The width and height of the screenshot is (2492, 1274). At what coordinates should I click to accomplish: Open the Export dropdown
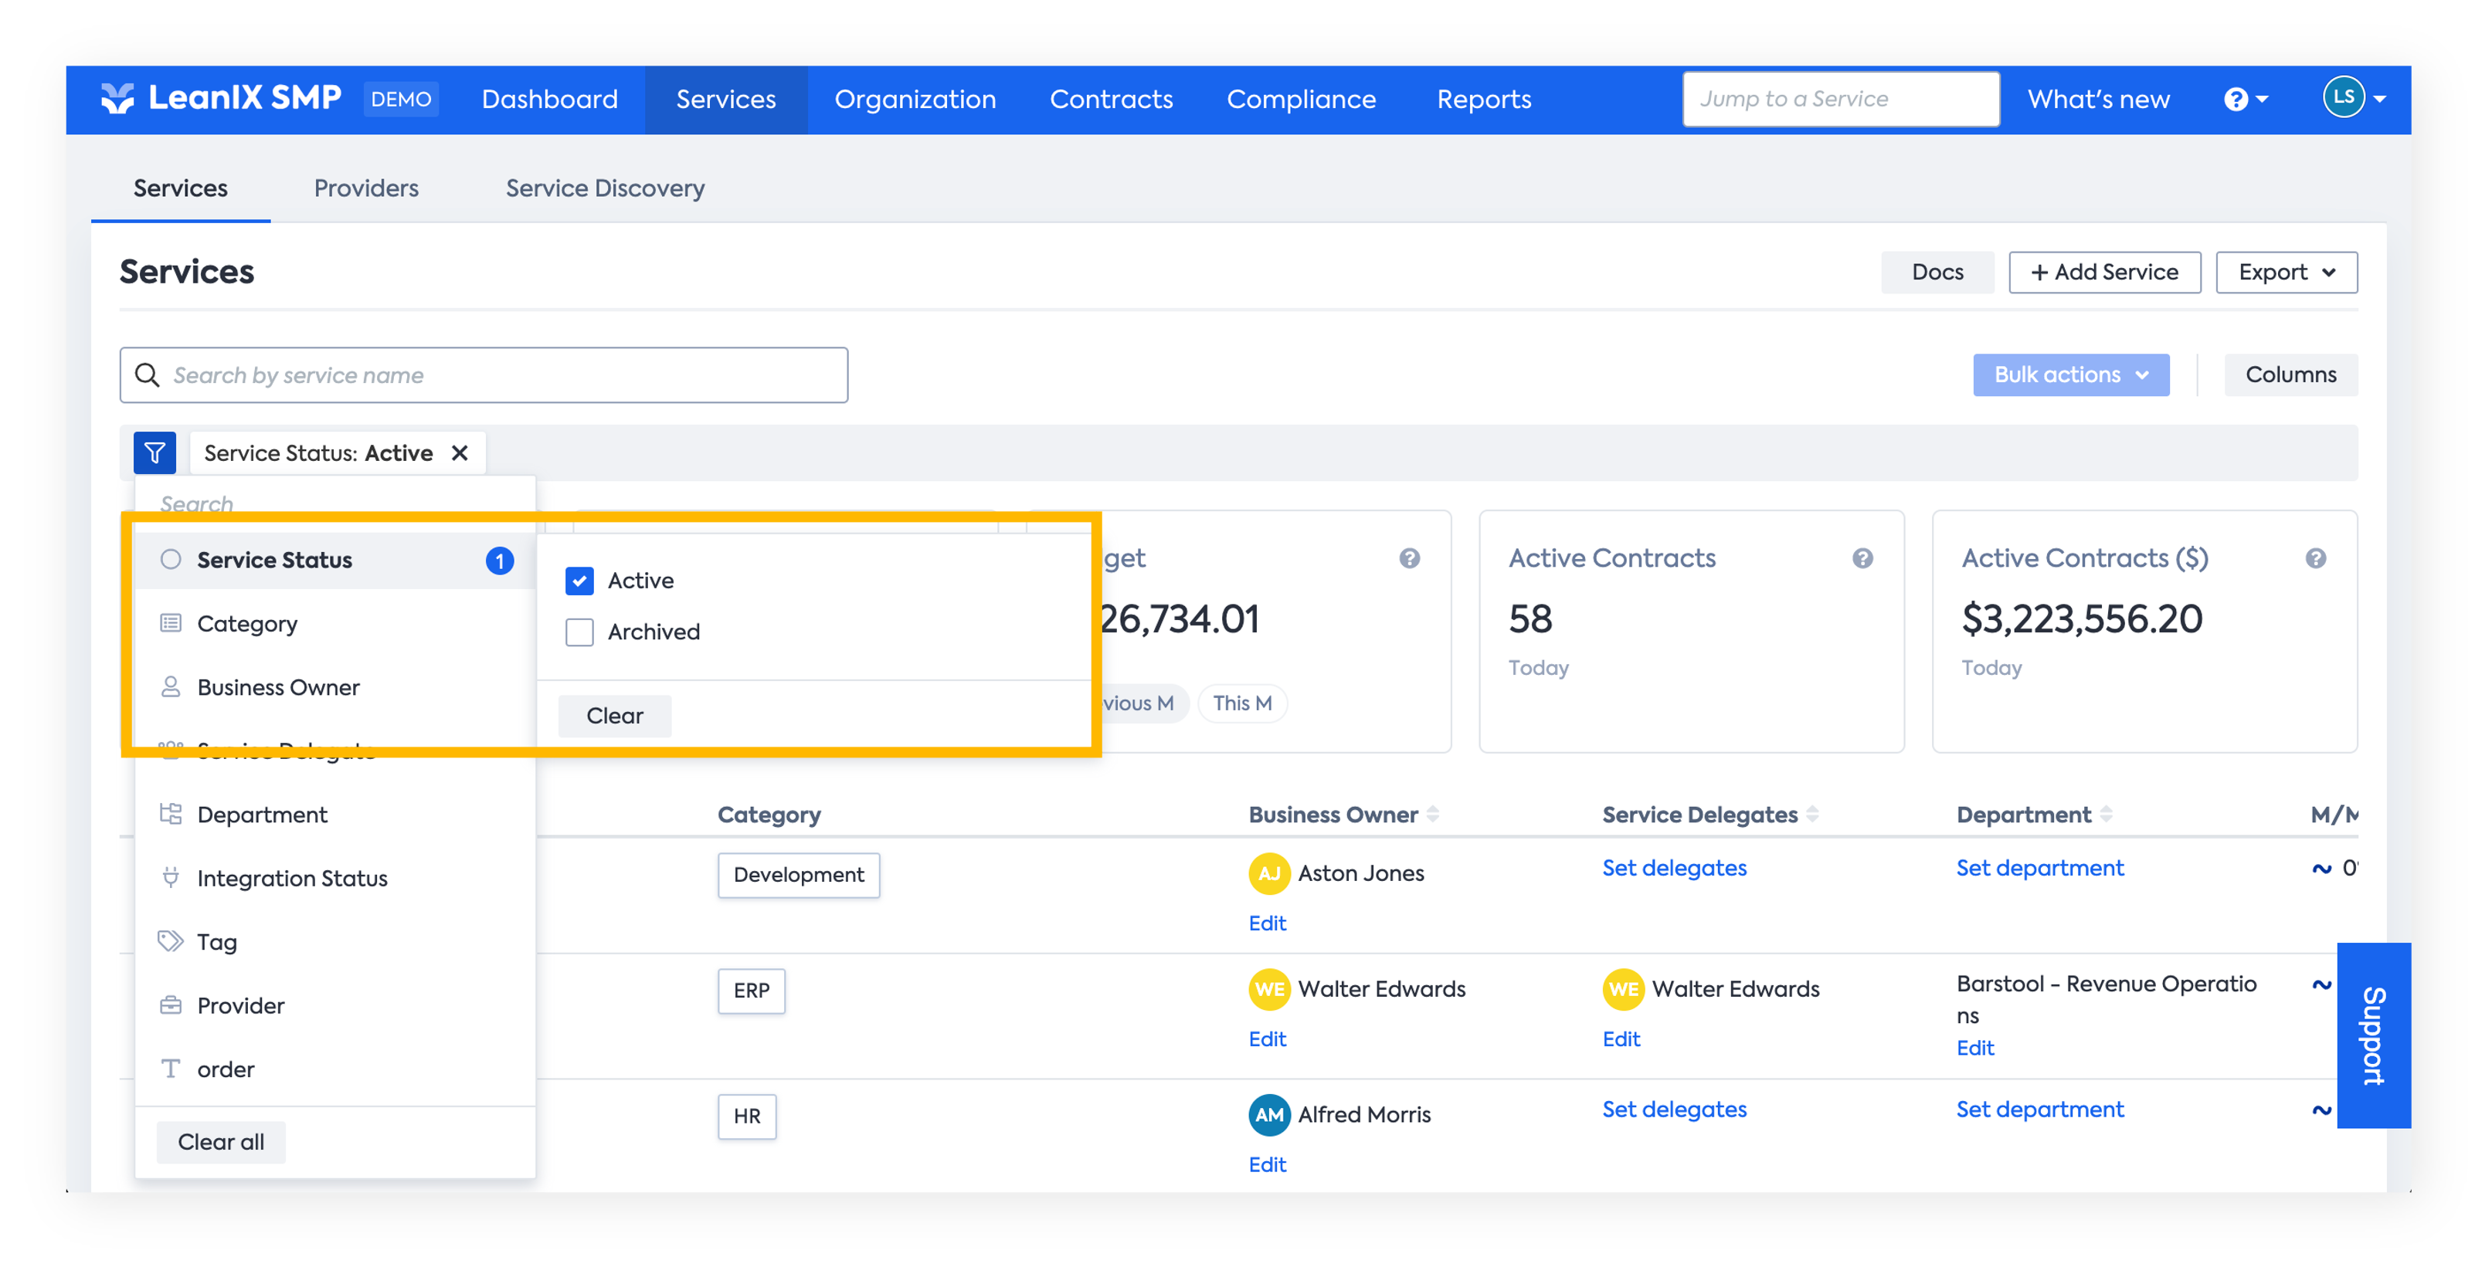2286,272
